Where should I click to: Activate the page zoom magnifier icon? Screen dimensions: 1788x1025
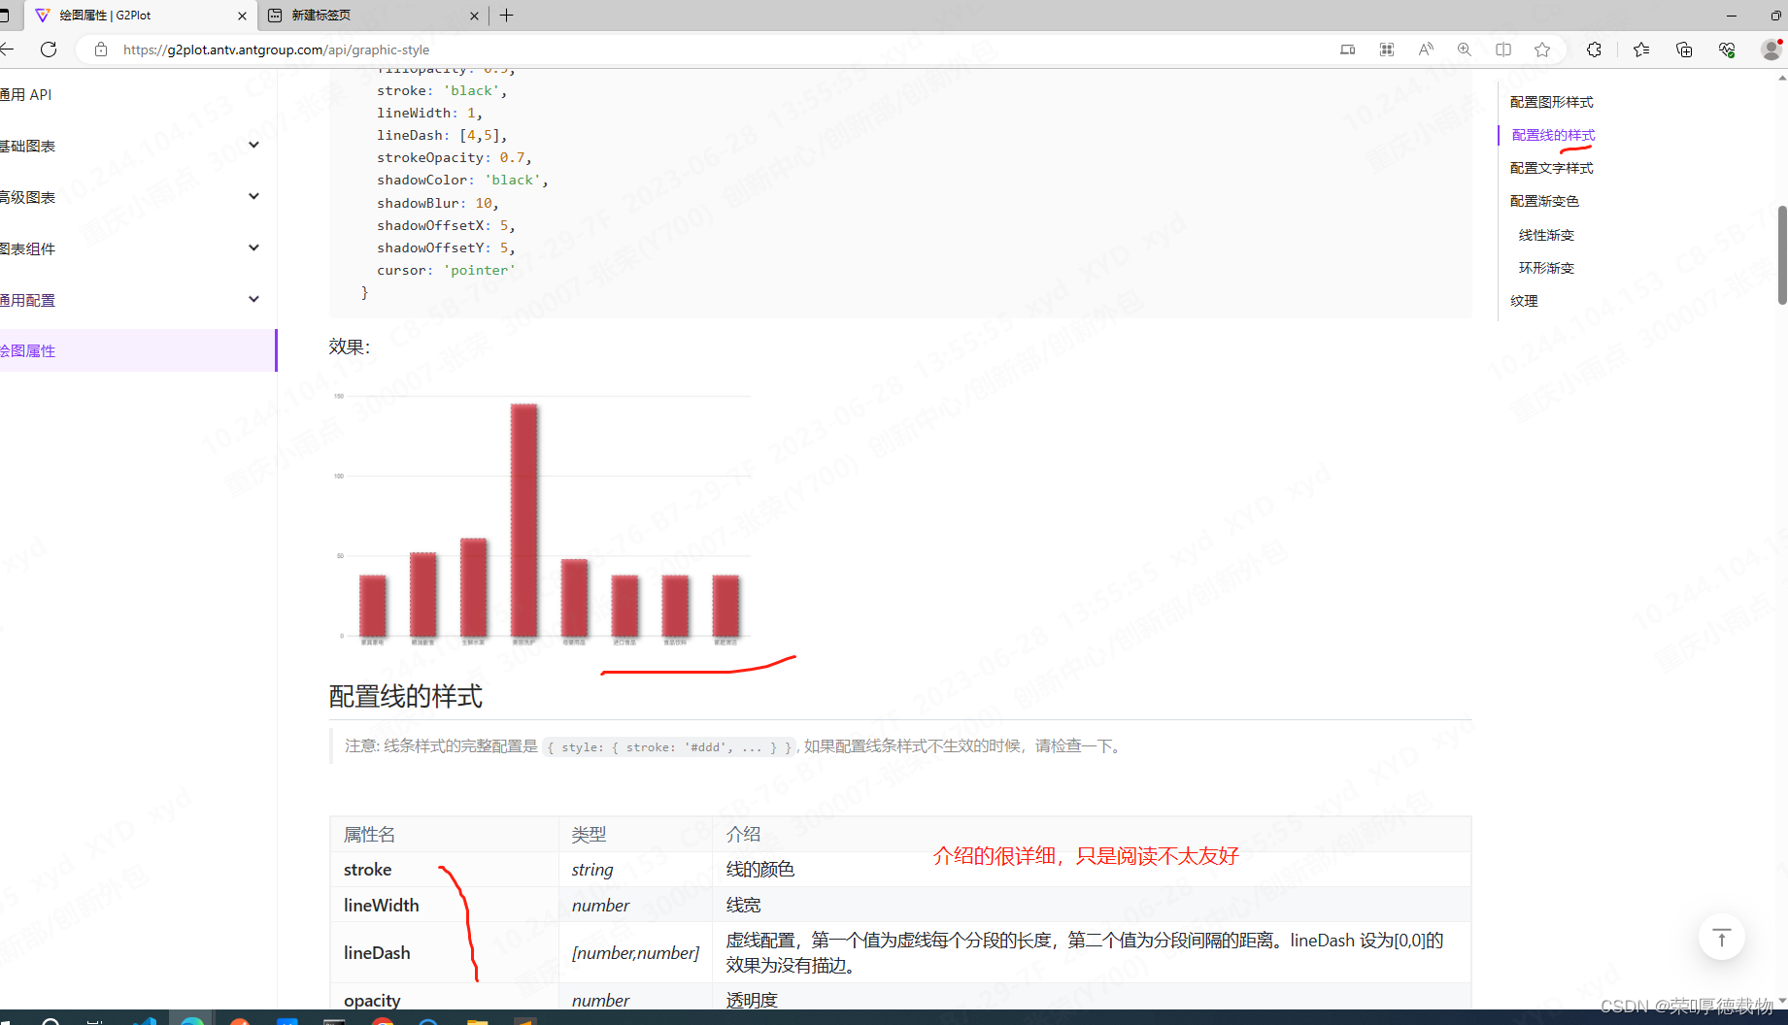1465,50
